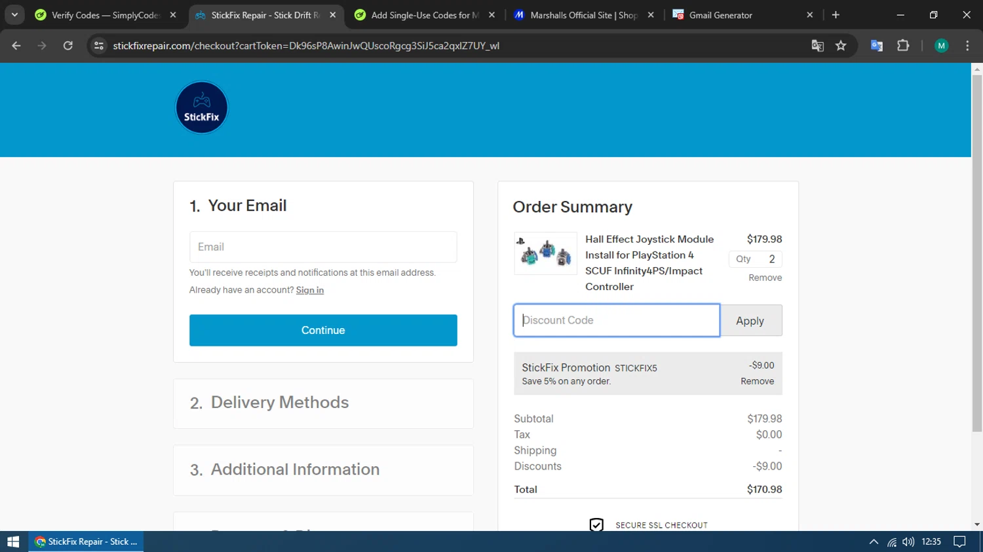Open Chrome profile avatar M
The height and width of the screenshot is (552, 983).
(942, 46)
